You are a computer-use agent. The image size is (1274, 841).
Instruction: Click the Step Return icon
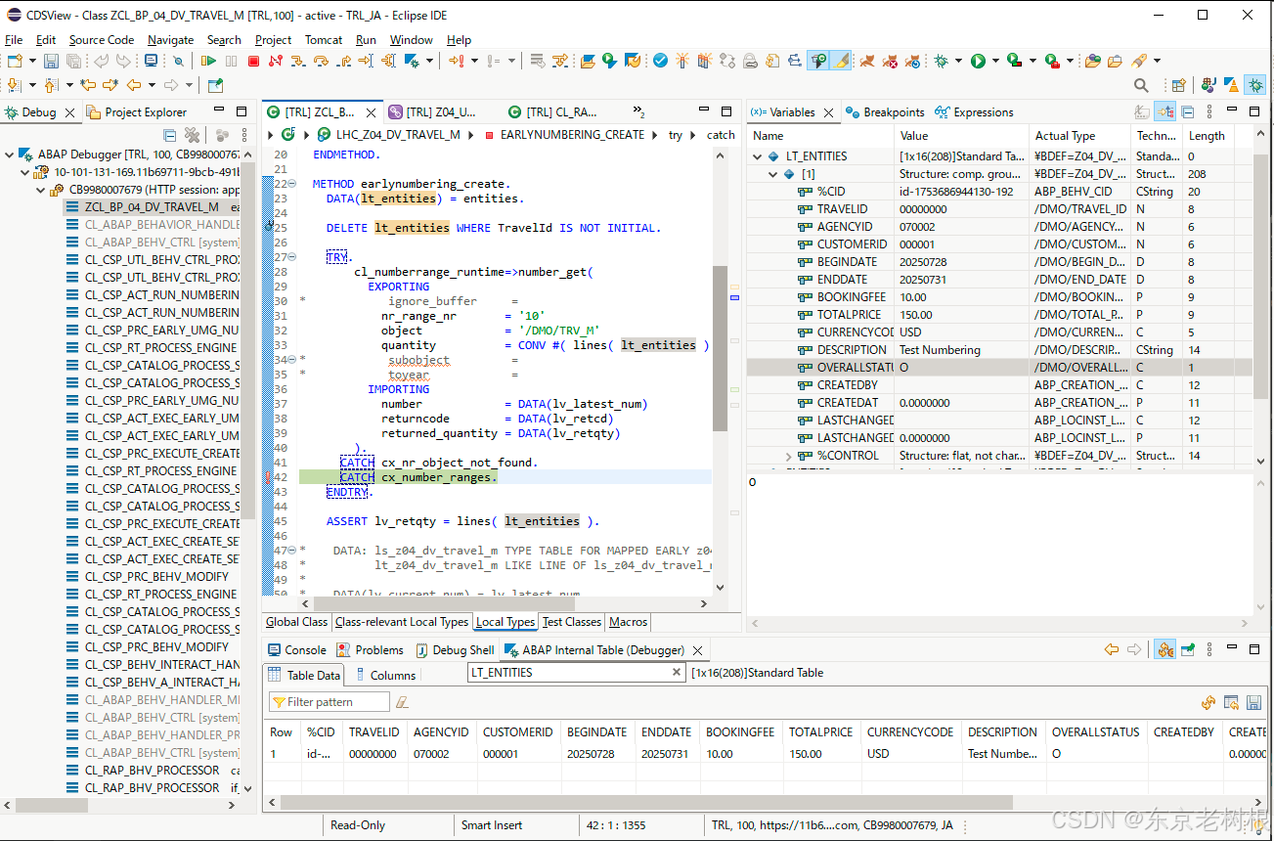[343, 61]
